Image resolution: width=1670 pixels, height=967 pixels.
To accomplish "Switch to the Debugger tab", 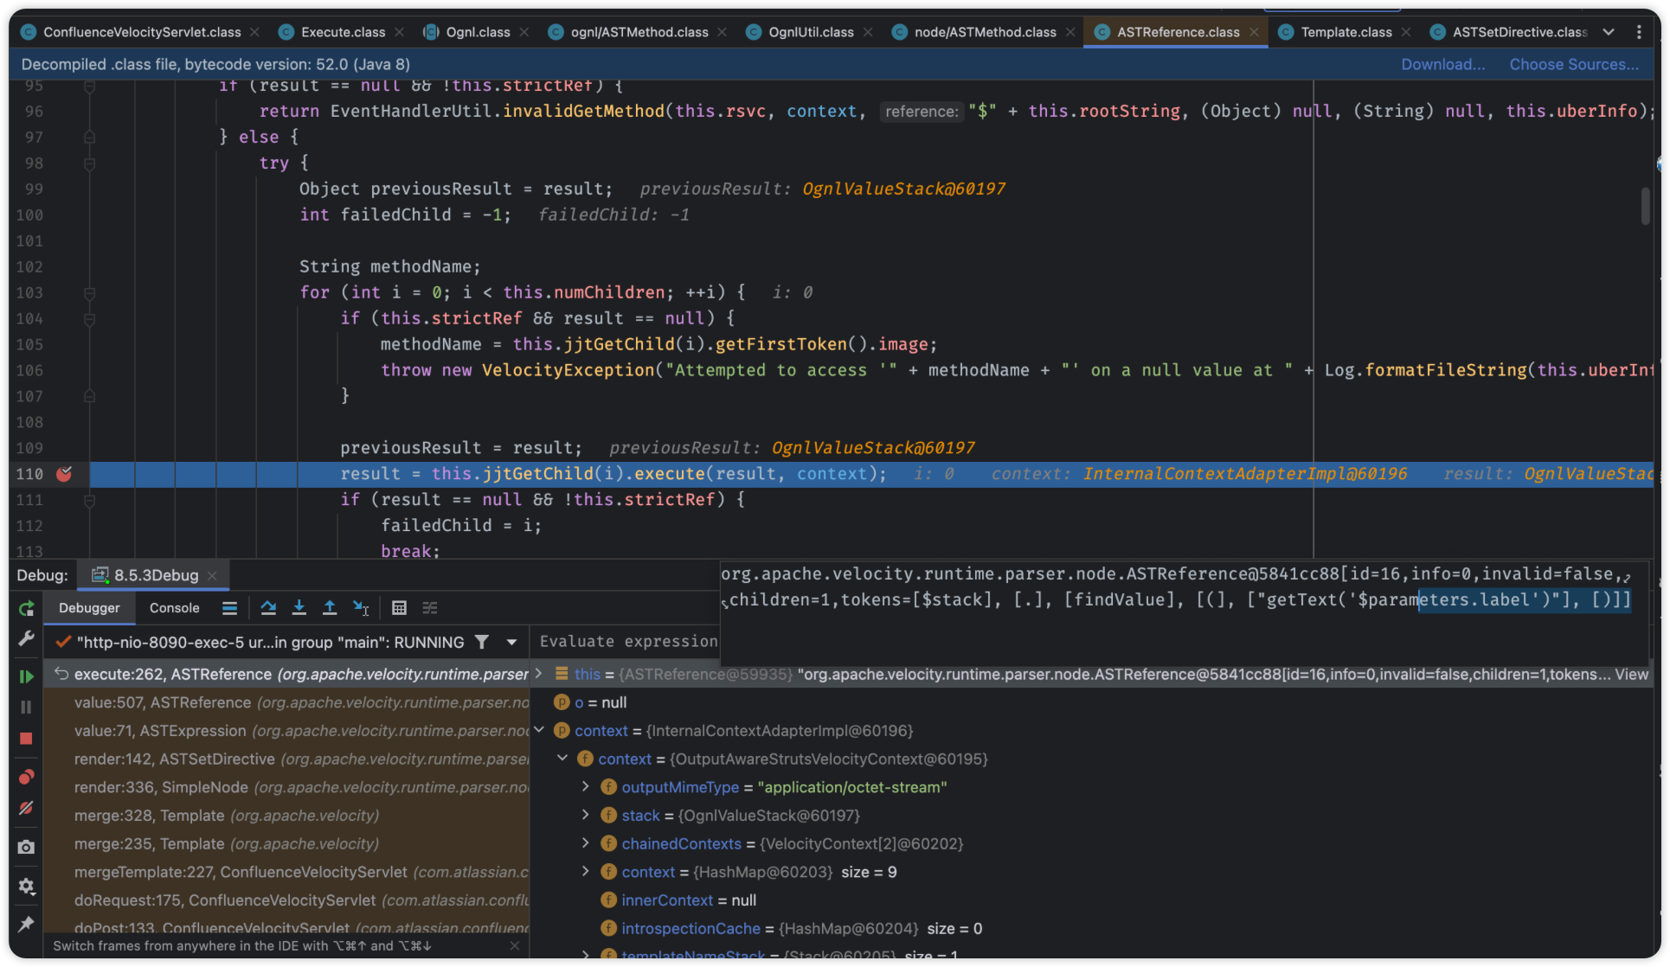I will 89,608.
